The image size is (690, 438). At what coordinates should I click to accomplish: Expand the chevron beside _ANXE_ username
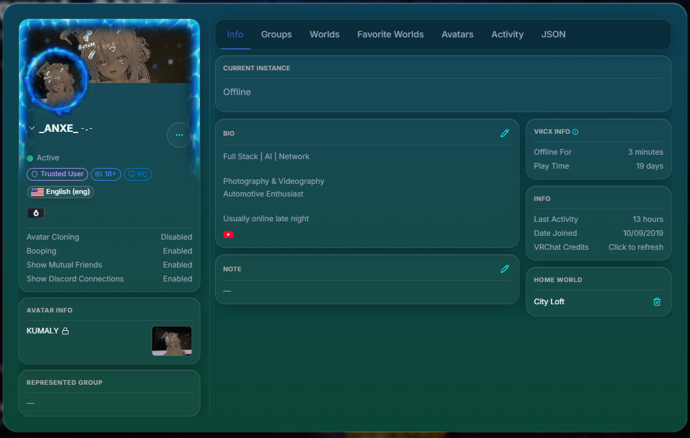32,128
